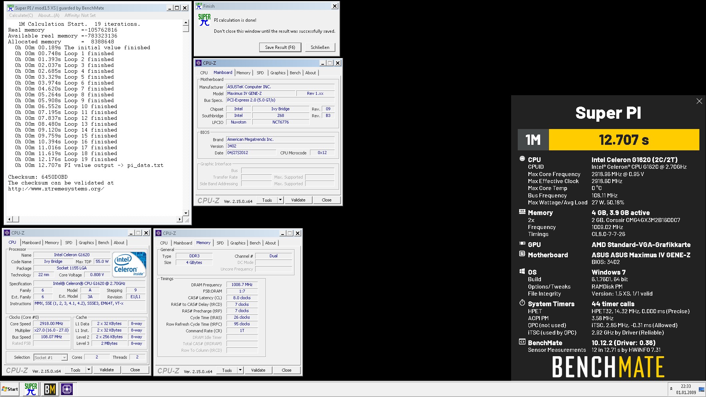Click the Super PI logo in Finish dialog
The height and width of the screenshot is (397, 706).
[204, 20]
